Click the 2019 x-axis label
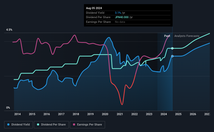This screenshot has height=132, width=214. pyautogui.click(x=90, y=114)
